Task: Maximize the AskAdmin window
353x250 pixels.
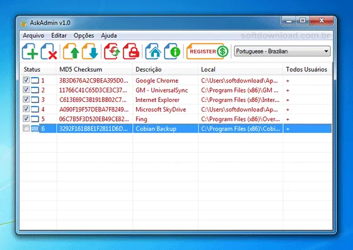Action: point(303,21)
